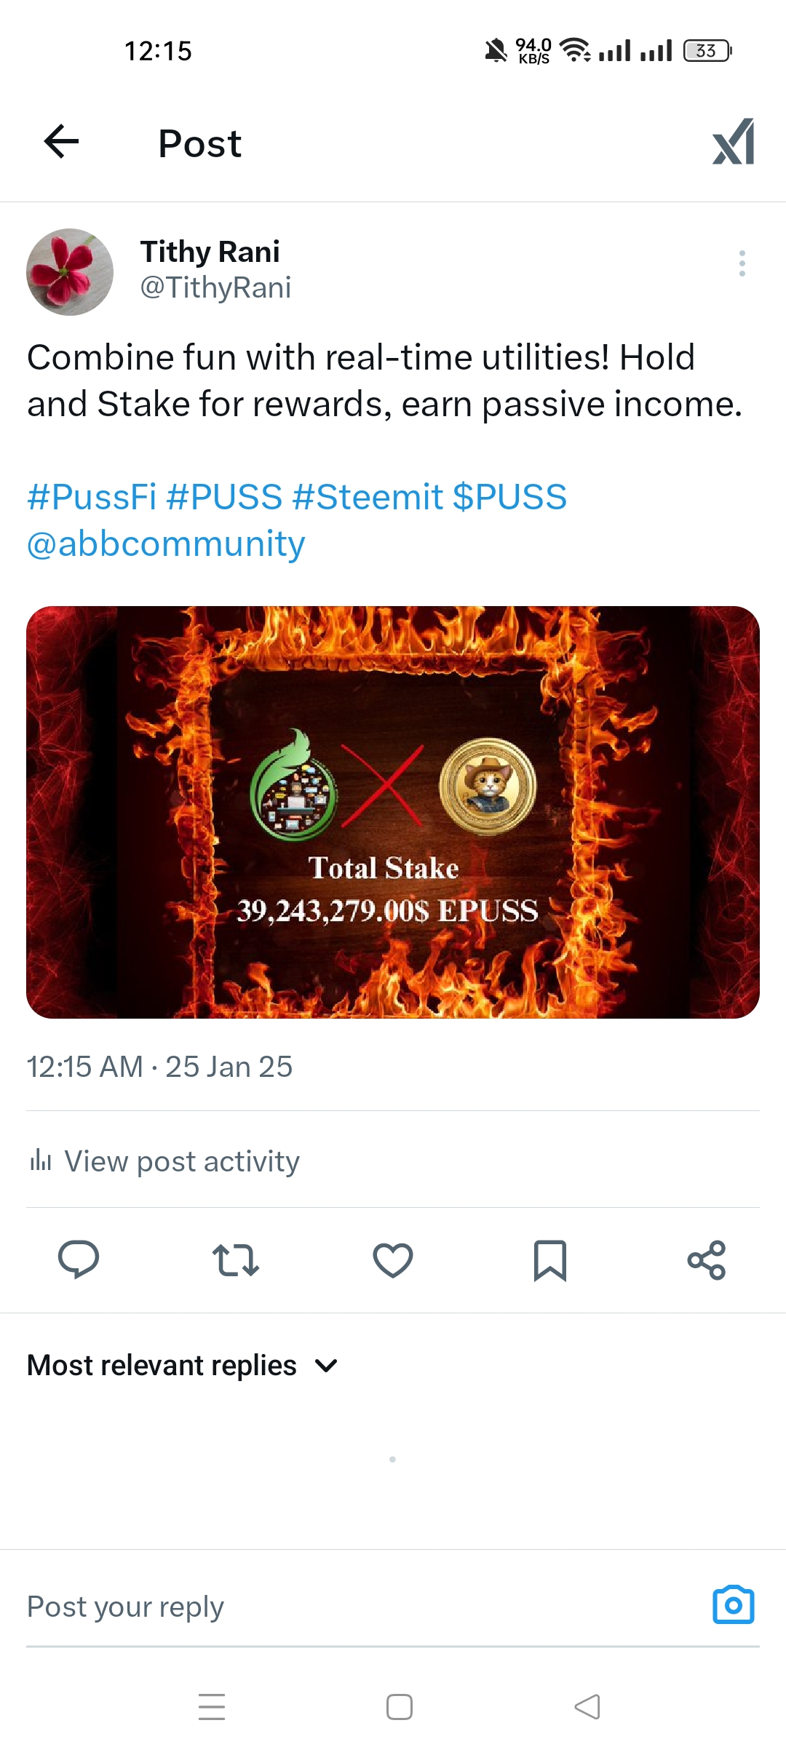The image size is (786, 1755).
Task: Open the Grok icon in header
Action: (733, 142)
